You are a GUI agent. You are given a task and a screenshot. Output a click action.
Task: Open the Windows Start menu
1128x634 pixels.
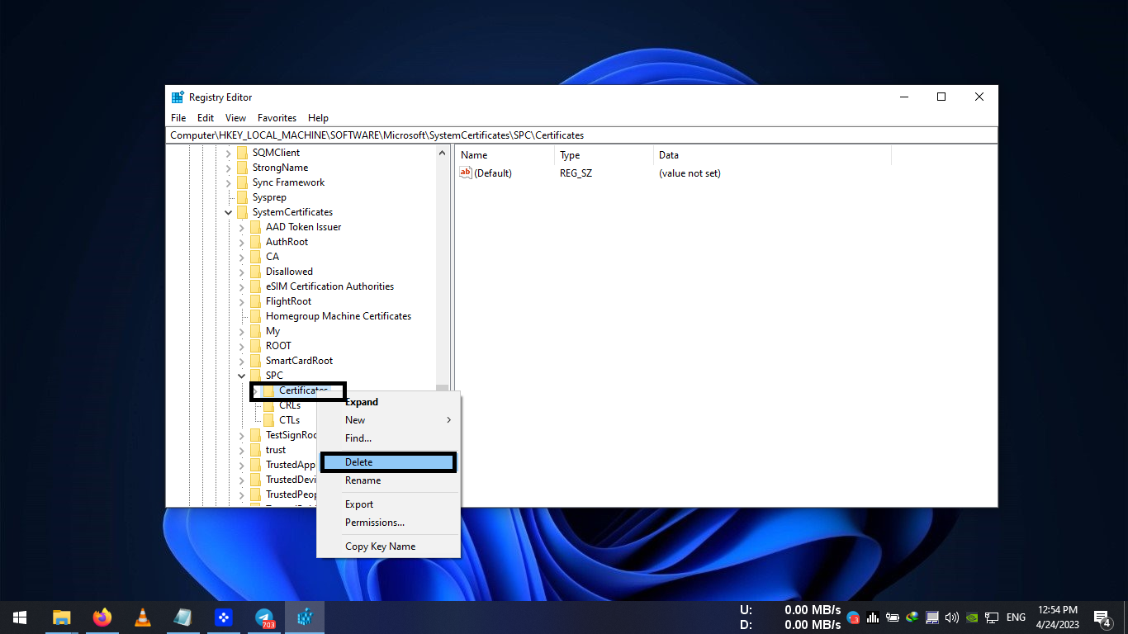(20, 617)
